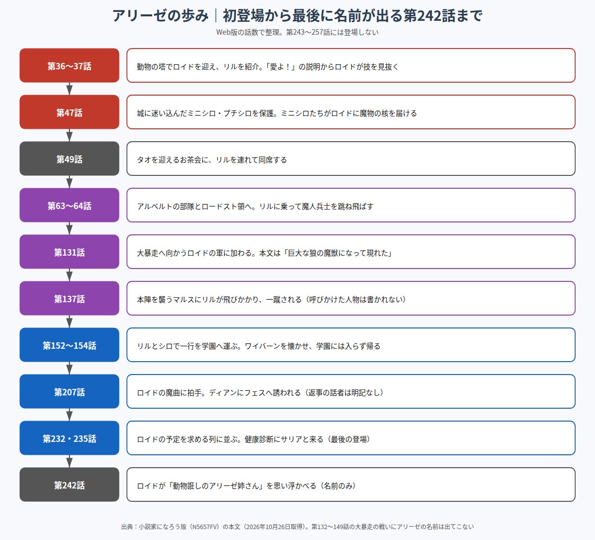Click the "第49話" label box
The width and height of the screenshot is (595, 540).
(x=69, y=159)
